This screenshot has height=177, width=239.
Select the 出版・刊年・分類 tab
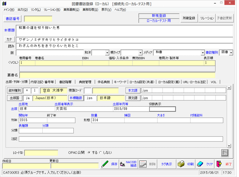tap(17, 82)
